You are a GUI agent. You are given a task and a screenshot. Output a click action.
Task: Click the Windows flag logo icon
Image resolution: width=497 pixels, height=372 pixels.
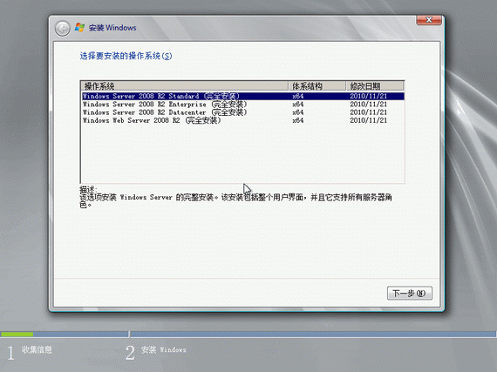pos(79,28)
